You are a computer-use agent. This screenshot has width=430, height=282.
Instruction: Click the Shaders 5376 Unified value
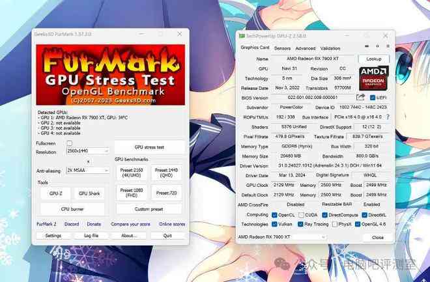pyautogui.click(x=294, y=126)
